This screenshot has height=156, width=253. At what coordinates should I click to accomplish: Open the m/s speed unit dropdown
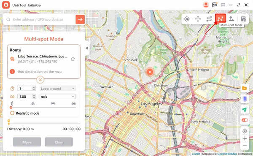pyautogui.click(x=58, y=97)
